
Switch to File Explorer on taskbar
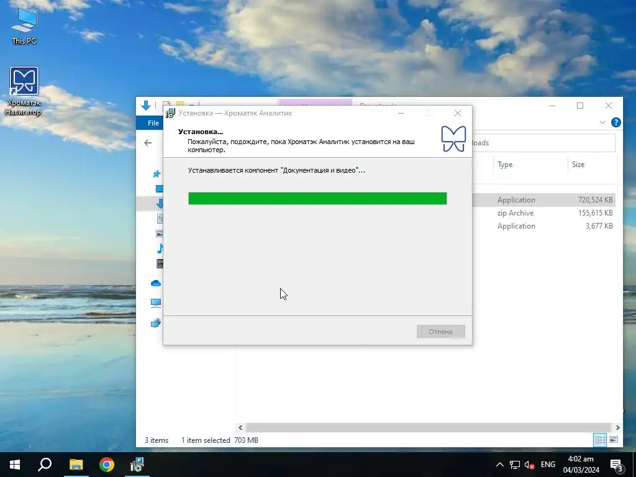pos(76,465)
